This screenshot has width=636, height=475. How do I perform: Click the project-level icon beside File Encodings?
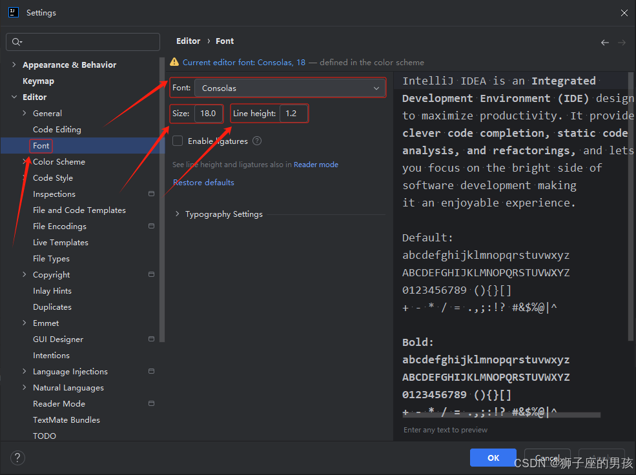pyautogui.click(x=151, y=226)
